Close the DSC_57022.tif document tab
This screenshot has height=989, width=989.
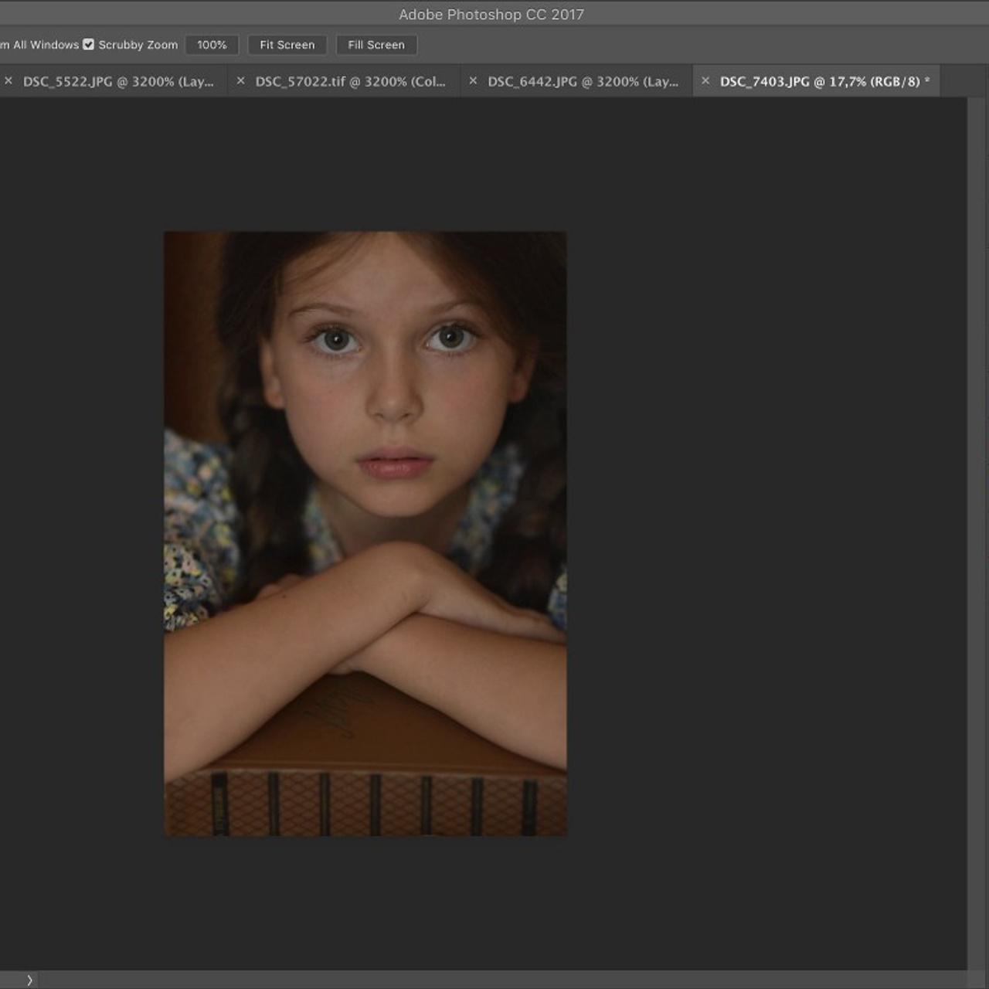click(x=240, y=80)
